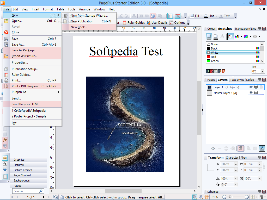This screenshot has width=267, height=200.
Task: Open the Ruler Guides toolbar button
Action: 134,23
